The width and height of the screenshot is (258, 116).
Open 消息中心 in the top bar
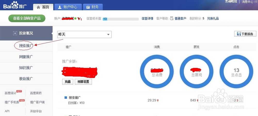[x=247, y=2]
